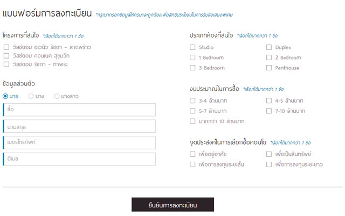Focus the อีเมล email input box
The height and width of the screenshot is (216, 345).
click(80, 159)
